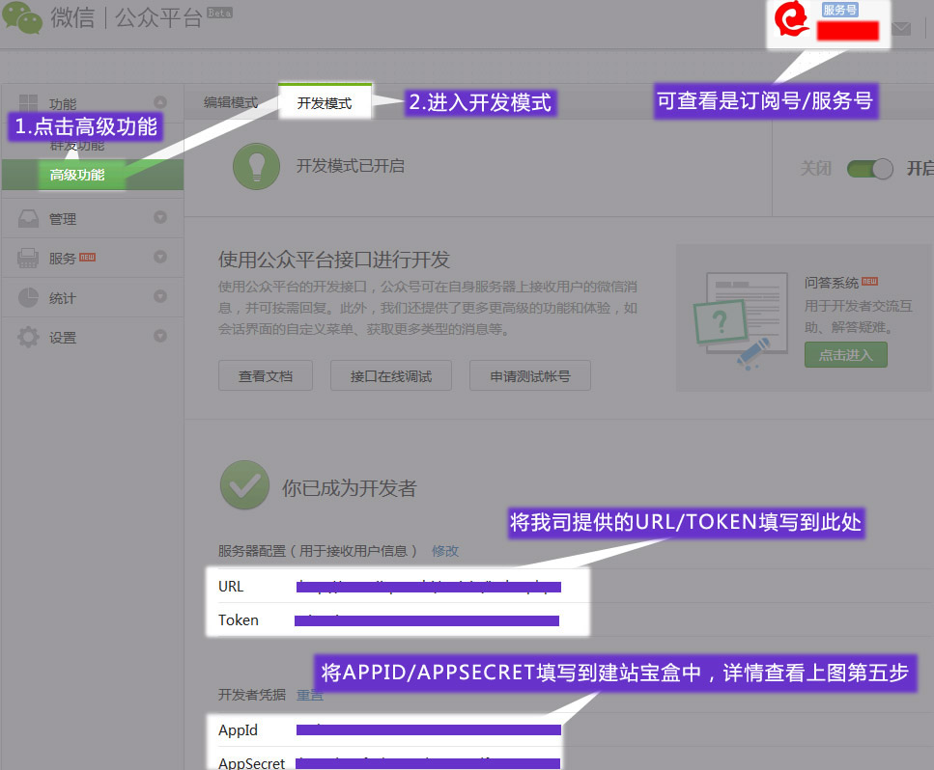The image size is (934, 770).
Task: Open the mail envelope icon
Action: [x=901, y=29]
